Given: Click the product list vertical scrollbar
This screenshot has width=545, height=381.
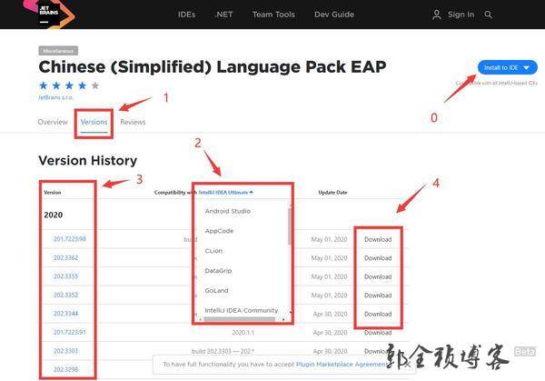Looking at the screenshot, I should point(290,226).
